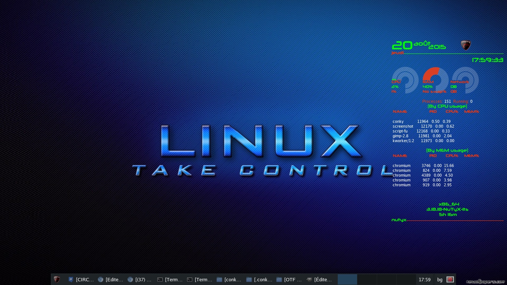Click the jeudi weekday label

point(398,53)
